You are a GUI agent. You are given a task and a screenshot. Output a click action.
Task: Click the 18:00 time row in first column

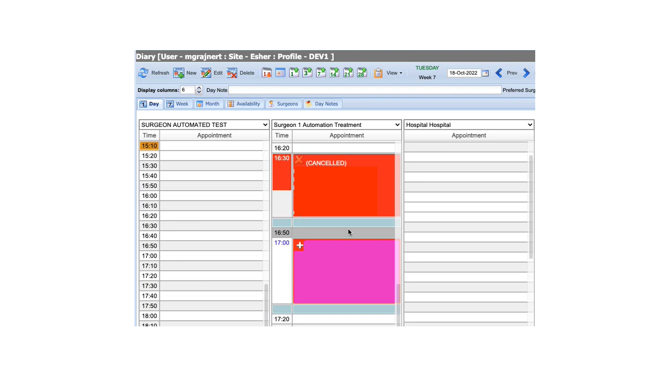coord(201,316)
